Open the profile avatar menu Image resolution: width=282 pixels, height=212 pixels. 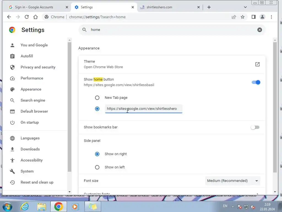[x=262, y=17]
